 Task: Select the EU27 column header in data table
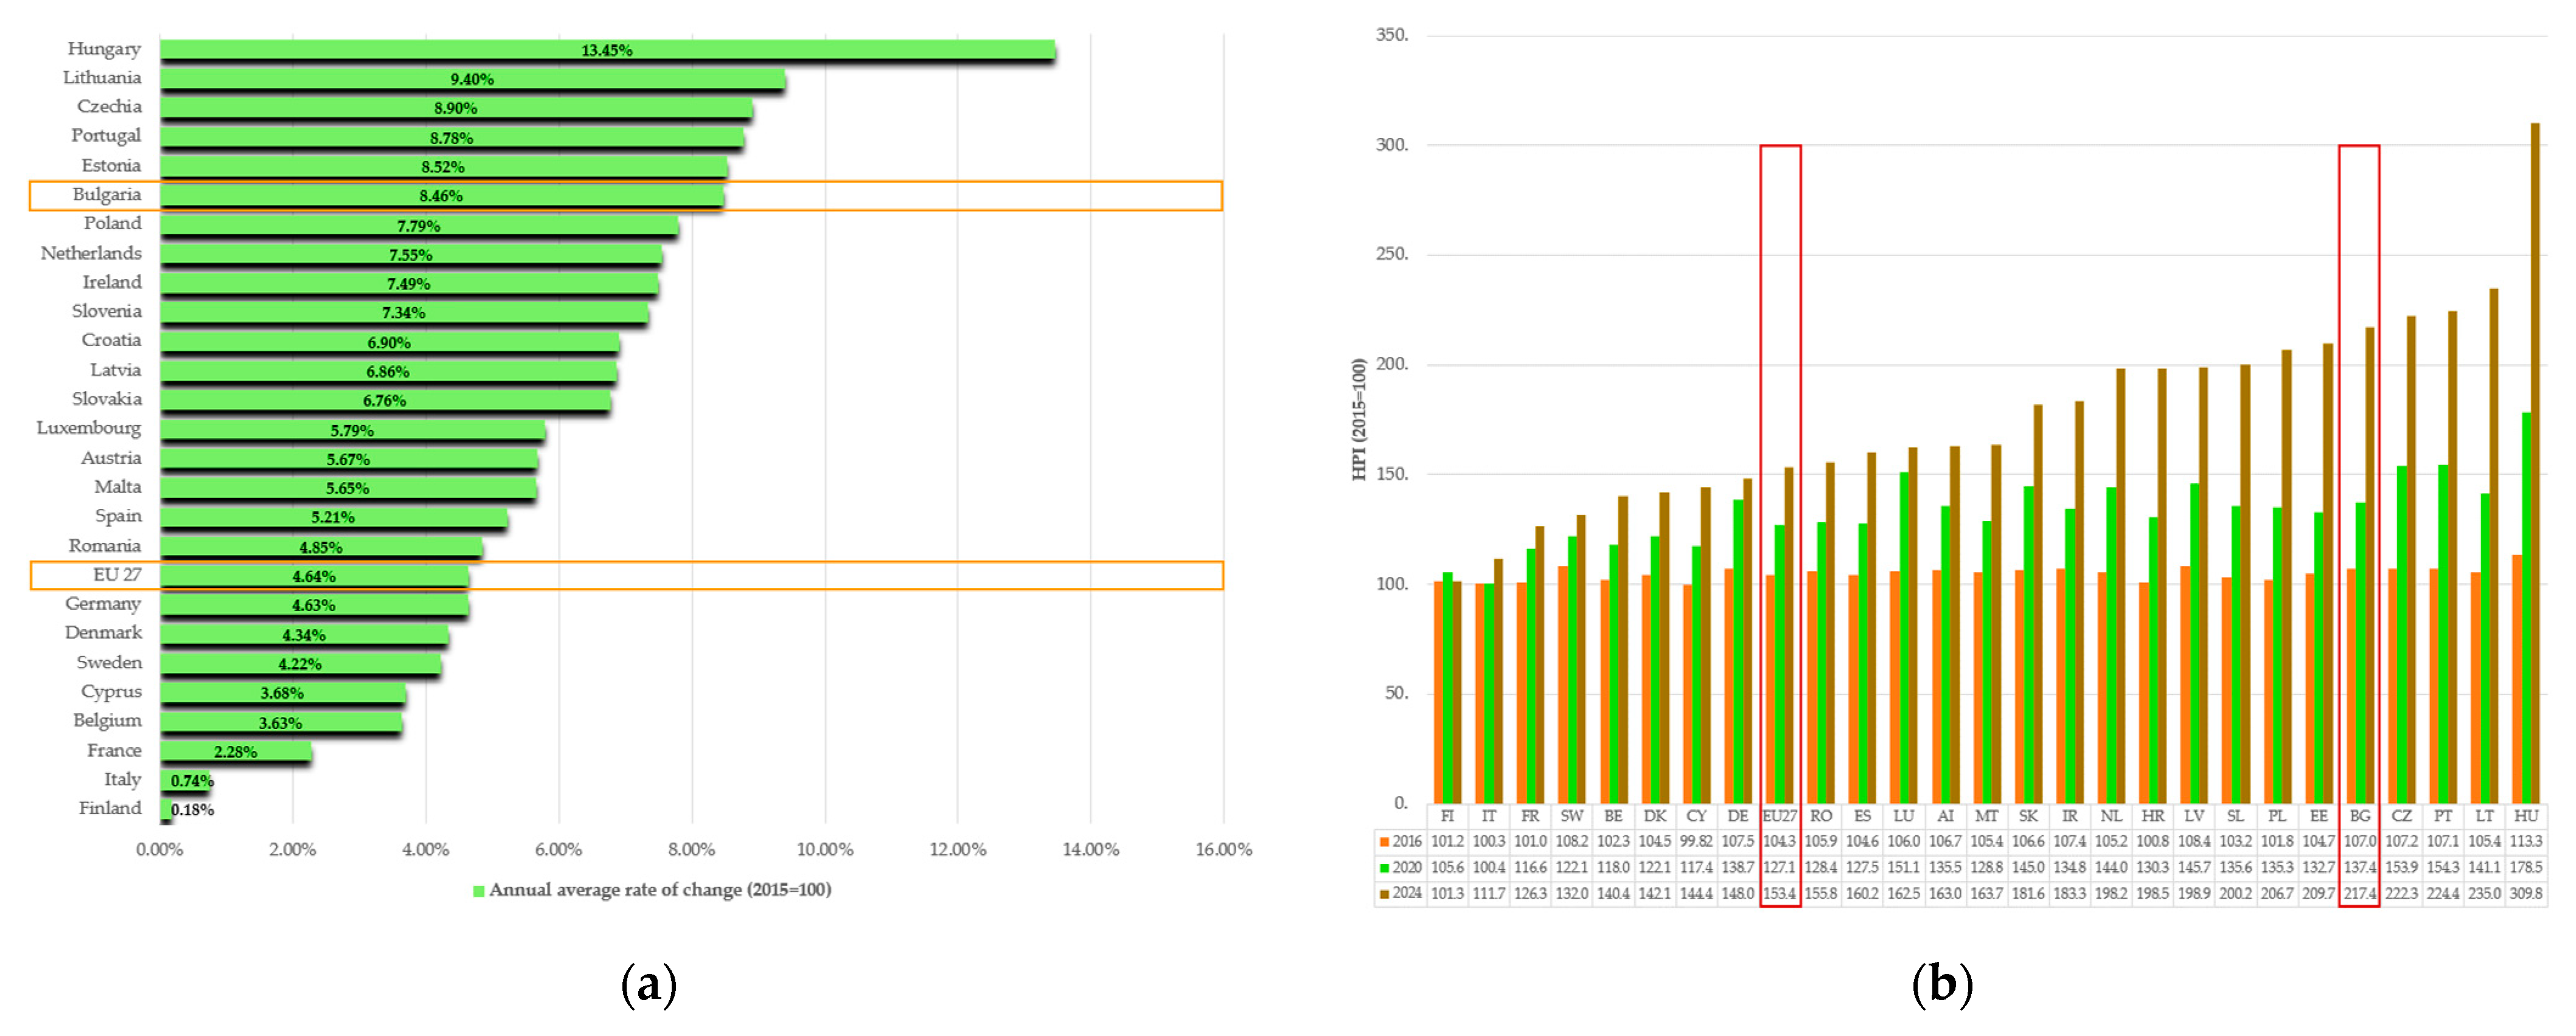tap(1779, 816)
